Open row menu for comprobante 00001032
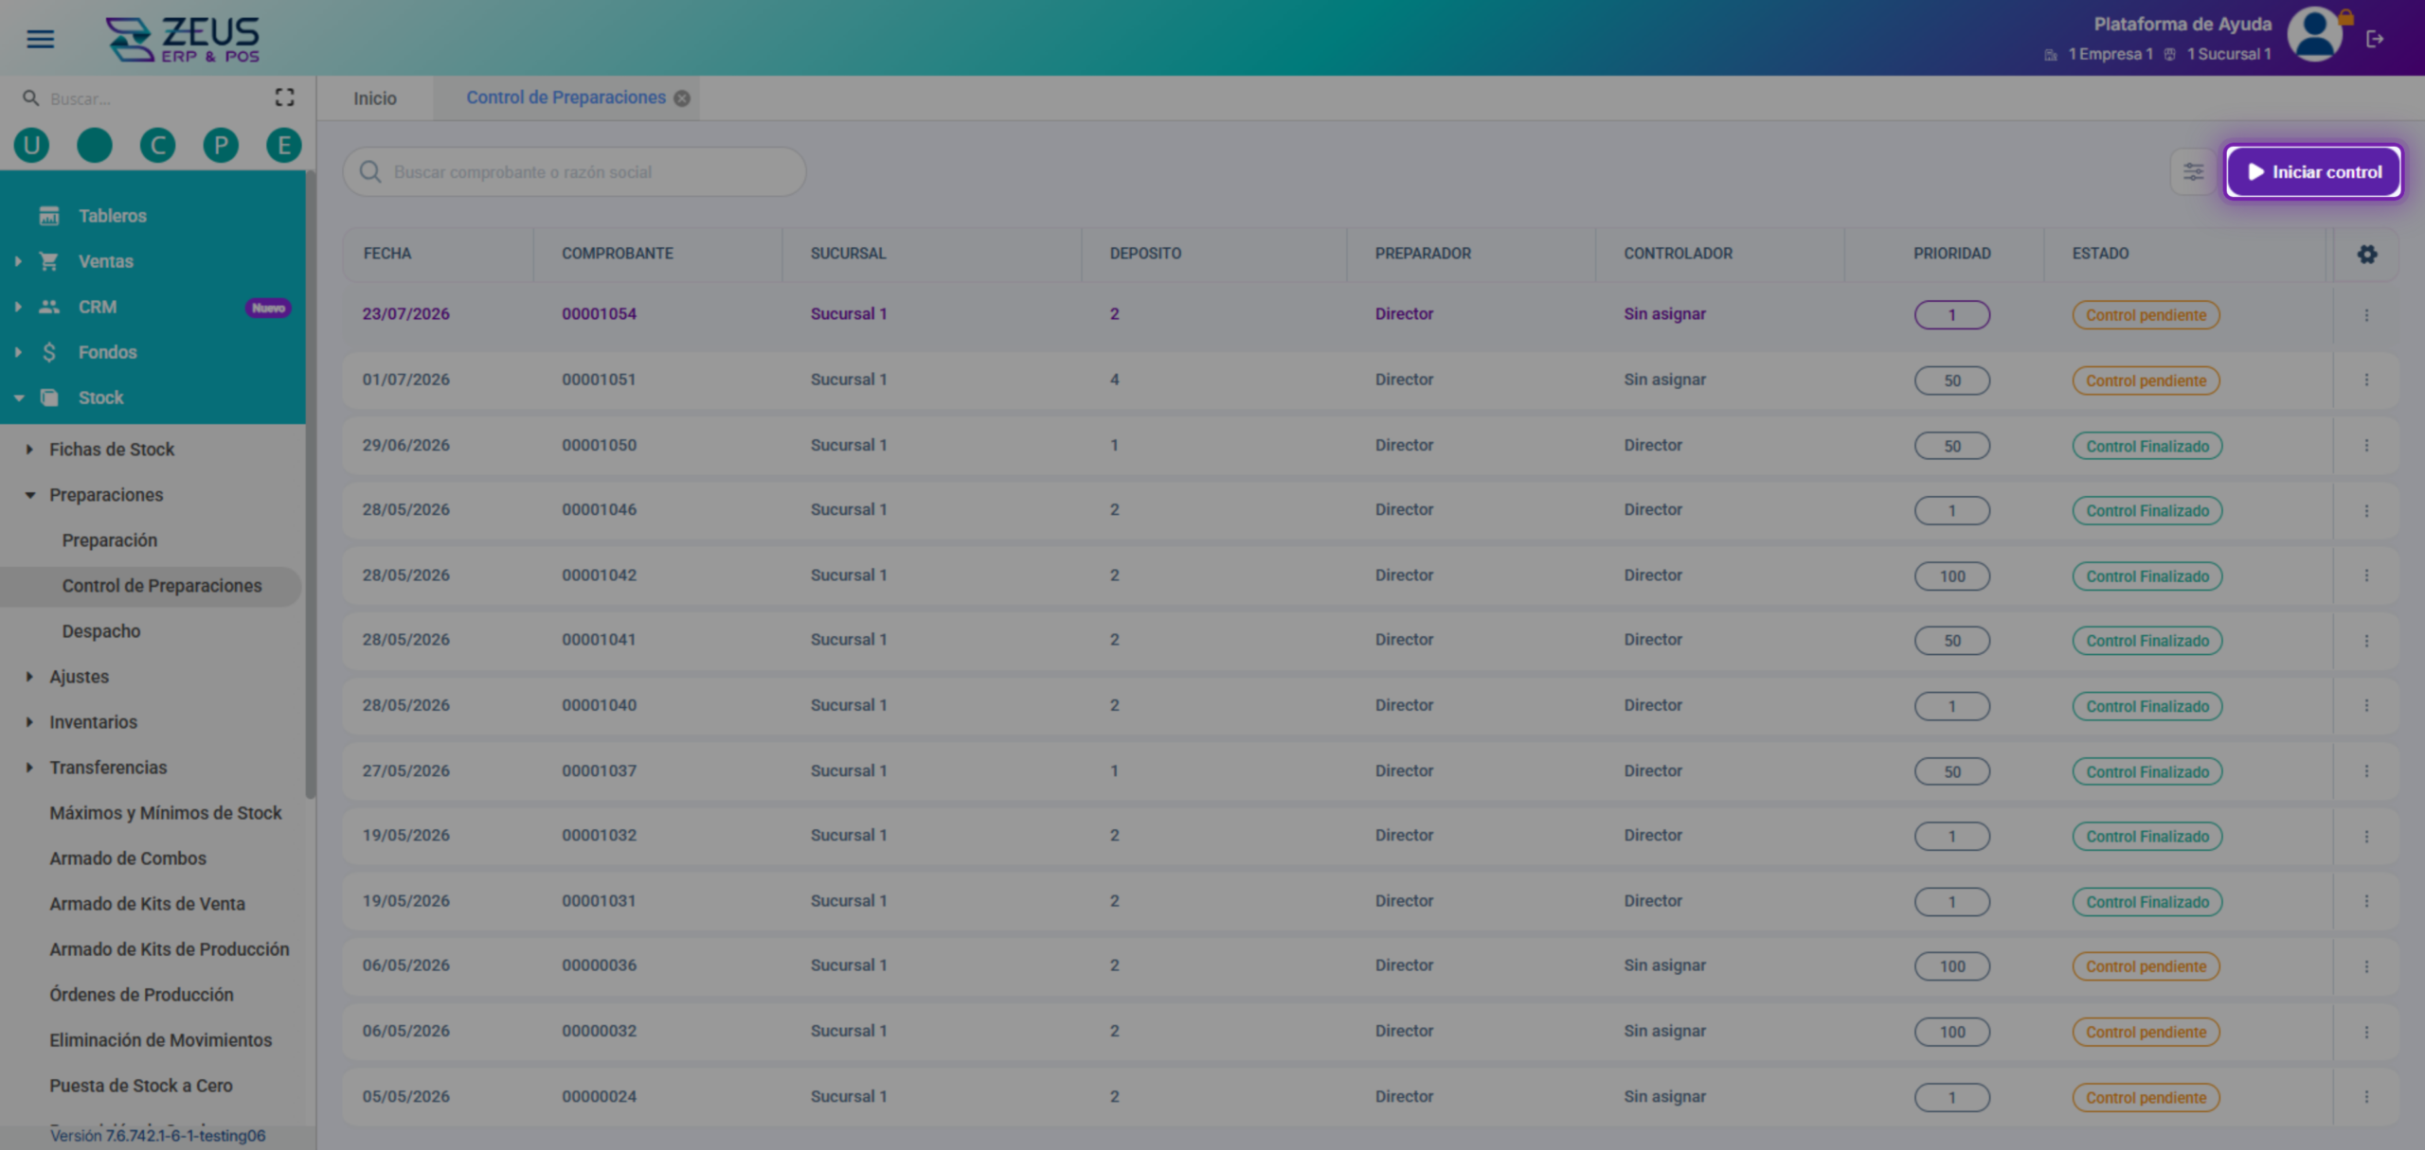This screenshot has width=2425, height=1150. (2366, 836)
